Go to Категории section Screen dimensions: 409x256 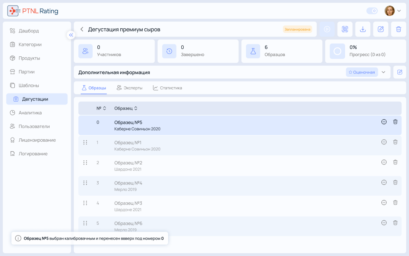pyautogui.click(x=37, y=44)
